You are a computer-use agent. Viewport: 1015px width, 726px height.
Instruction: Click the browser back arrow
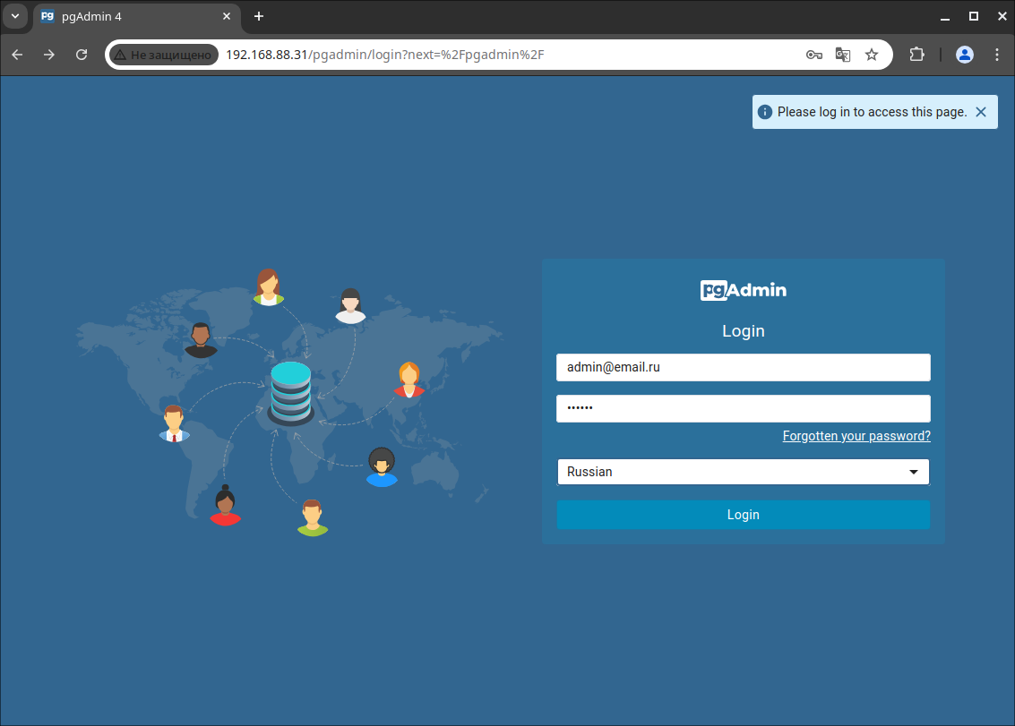(x=18, y=55)
